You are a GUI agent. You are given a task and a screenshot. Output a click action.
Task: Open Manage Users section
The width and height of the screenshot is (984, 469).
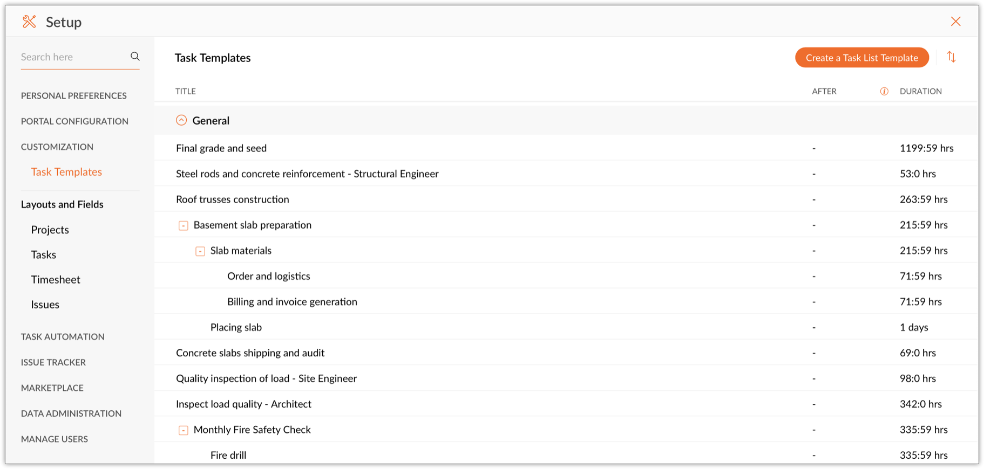(55, 439)
